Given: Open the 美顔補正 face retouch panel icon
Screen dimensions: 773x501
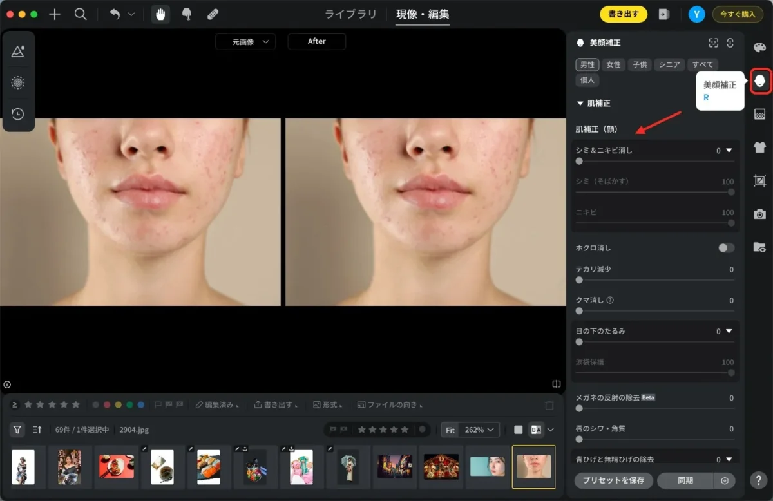Looking at the screenshot, I should [761, 80].
